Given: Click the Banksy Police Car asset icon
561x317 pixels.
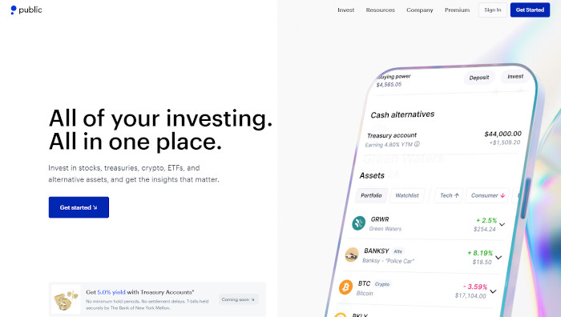Looking at the screenshot, I should 352,255.
